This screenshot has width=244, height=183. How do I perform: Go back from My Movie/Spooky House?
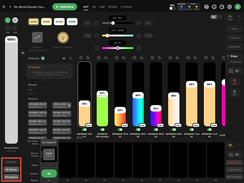[x=10, y=7]
